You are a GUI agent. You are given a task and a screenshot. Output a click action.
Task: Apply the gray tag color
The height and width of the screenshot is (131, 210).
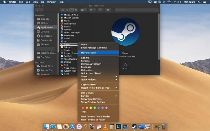107,108
